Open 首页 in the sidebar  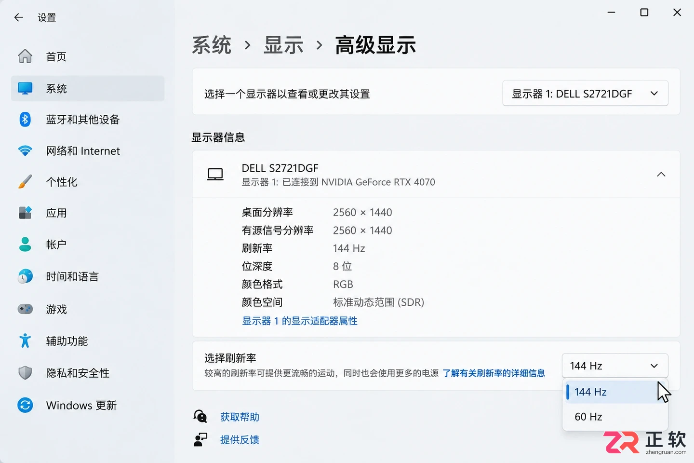pyautogui.click(x=88, y=56)
